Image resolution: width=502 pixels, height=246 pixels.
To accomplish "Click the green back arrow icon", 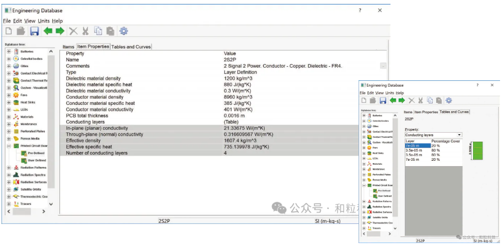I will (48, 31).
